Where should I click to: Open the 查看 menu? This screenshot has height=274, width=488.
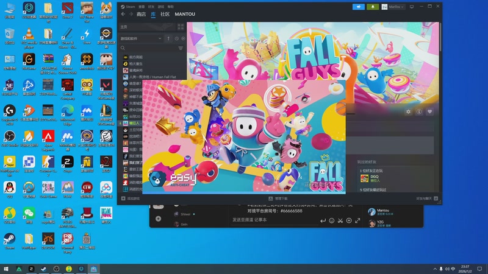tap(142, 7)
